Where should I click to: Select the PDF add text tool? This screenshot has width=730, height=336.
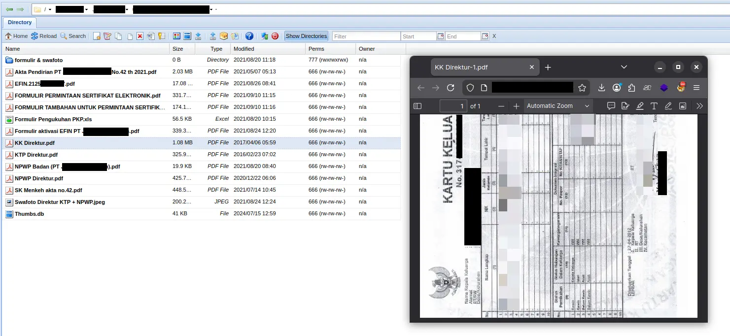[x=654, y=106]
